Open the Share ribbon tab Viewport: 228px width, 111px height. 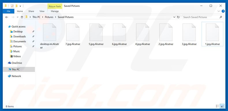point(31,11)
